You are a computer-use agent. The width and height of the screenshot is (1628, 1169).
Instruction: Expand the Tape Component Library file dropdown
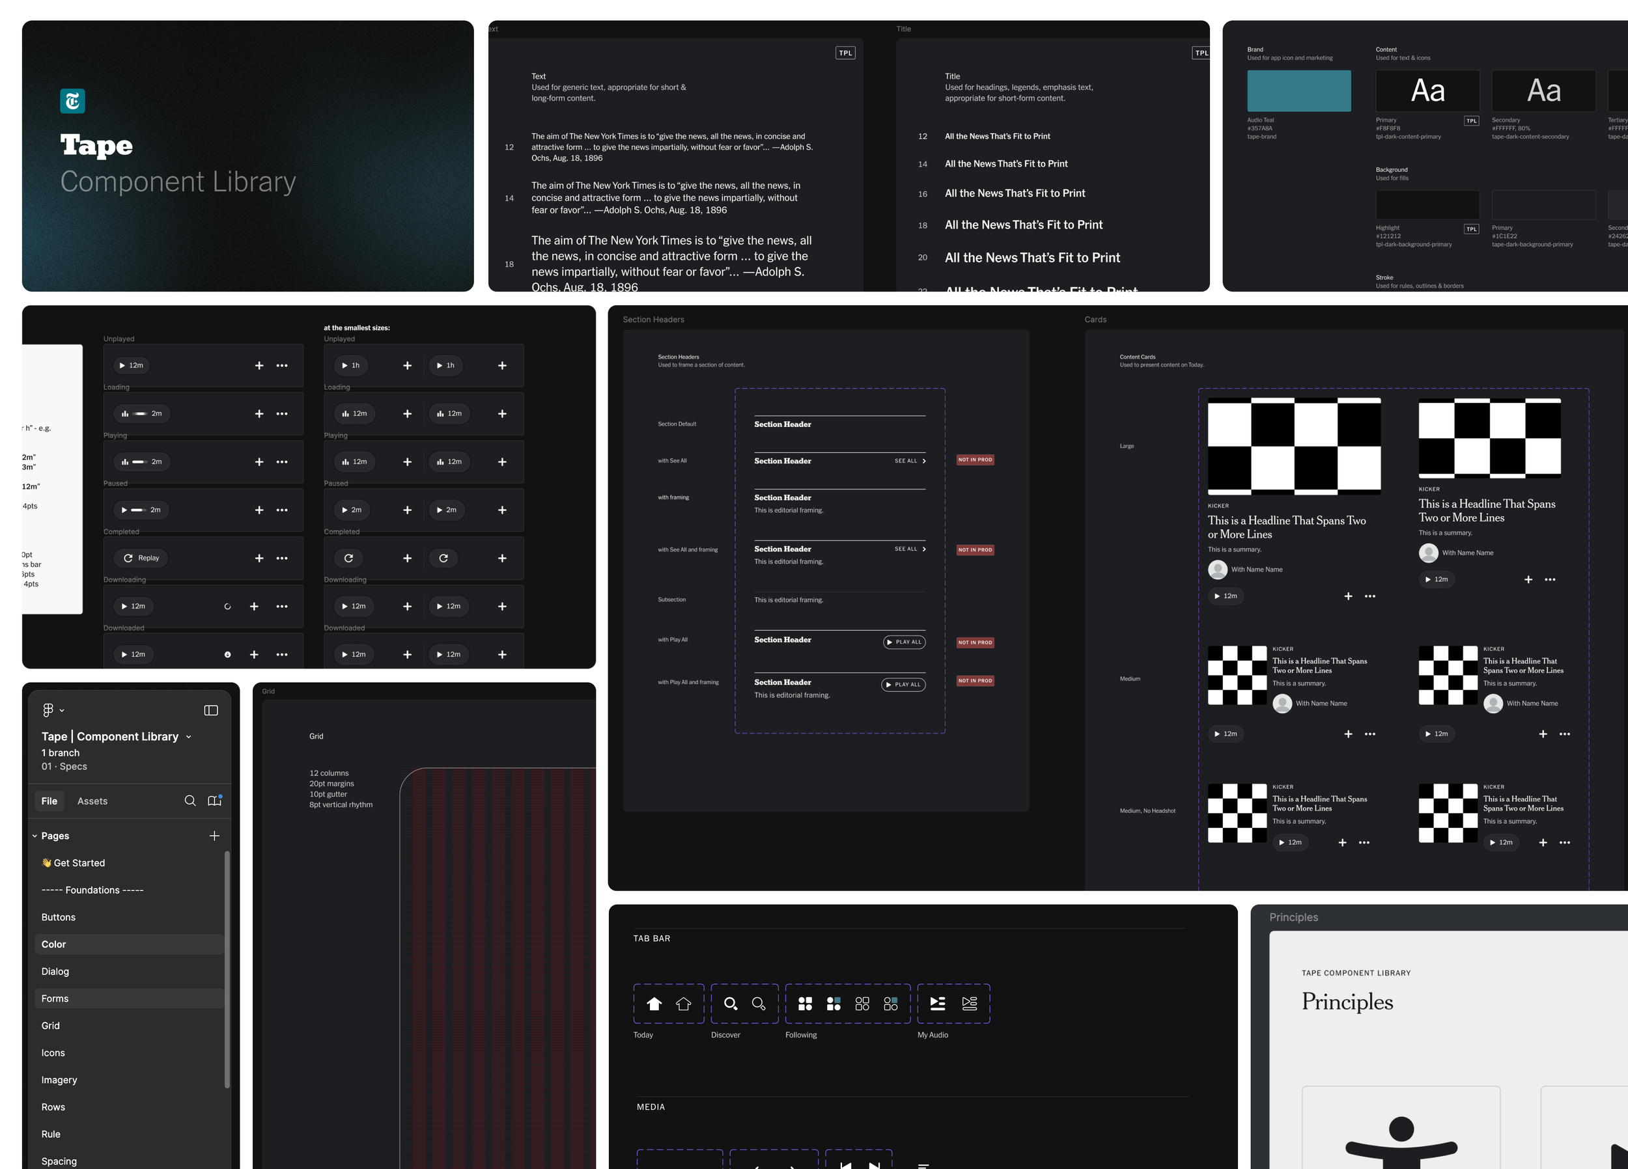tap(189, 737)
